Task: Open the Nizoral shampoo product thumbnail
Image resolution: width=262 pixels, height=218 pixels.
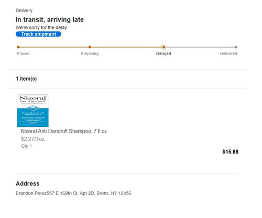Action: (x=33, y=111)
